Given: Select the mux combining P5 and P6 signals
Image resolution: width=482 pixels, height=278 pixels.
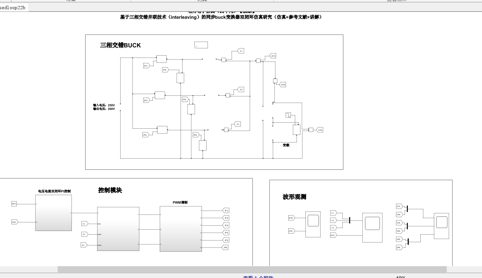Looking at the screenshot, I should click(408, 242).
